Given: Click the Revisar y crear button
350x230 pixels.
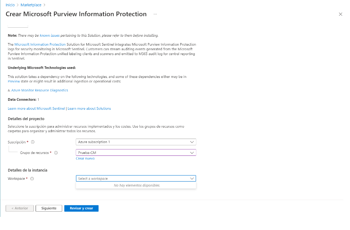Looking at the screenshot, I should (81, 208).
